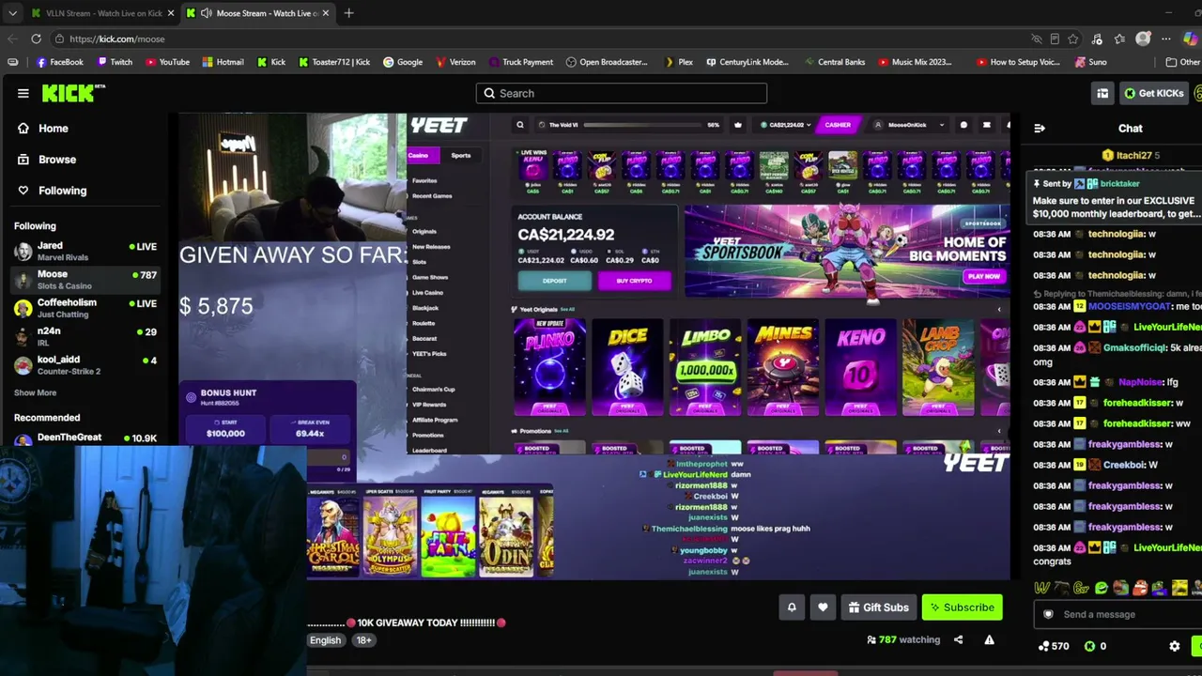Click the KICK logo

(73, 93)
